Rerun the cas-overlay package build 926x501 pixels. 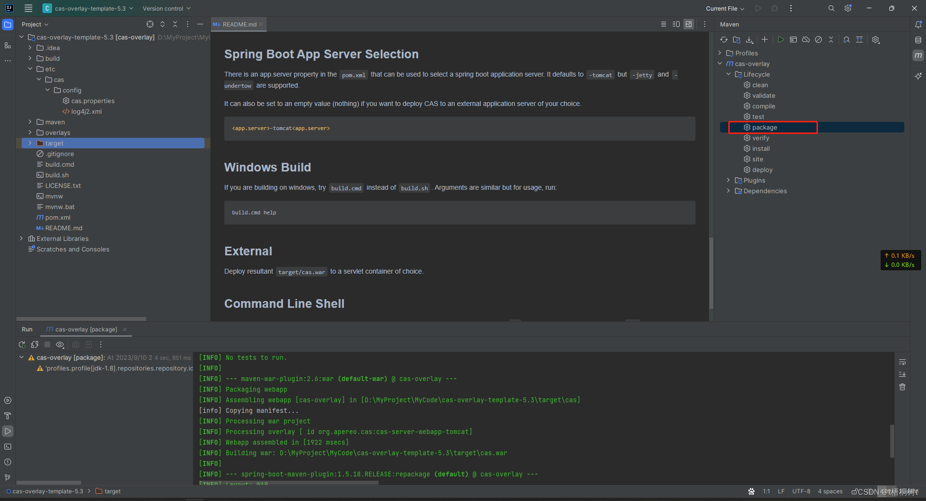22,344
